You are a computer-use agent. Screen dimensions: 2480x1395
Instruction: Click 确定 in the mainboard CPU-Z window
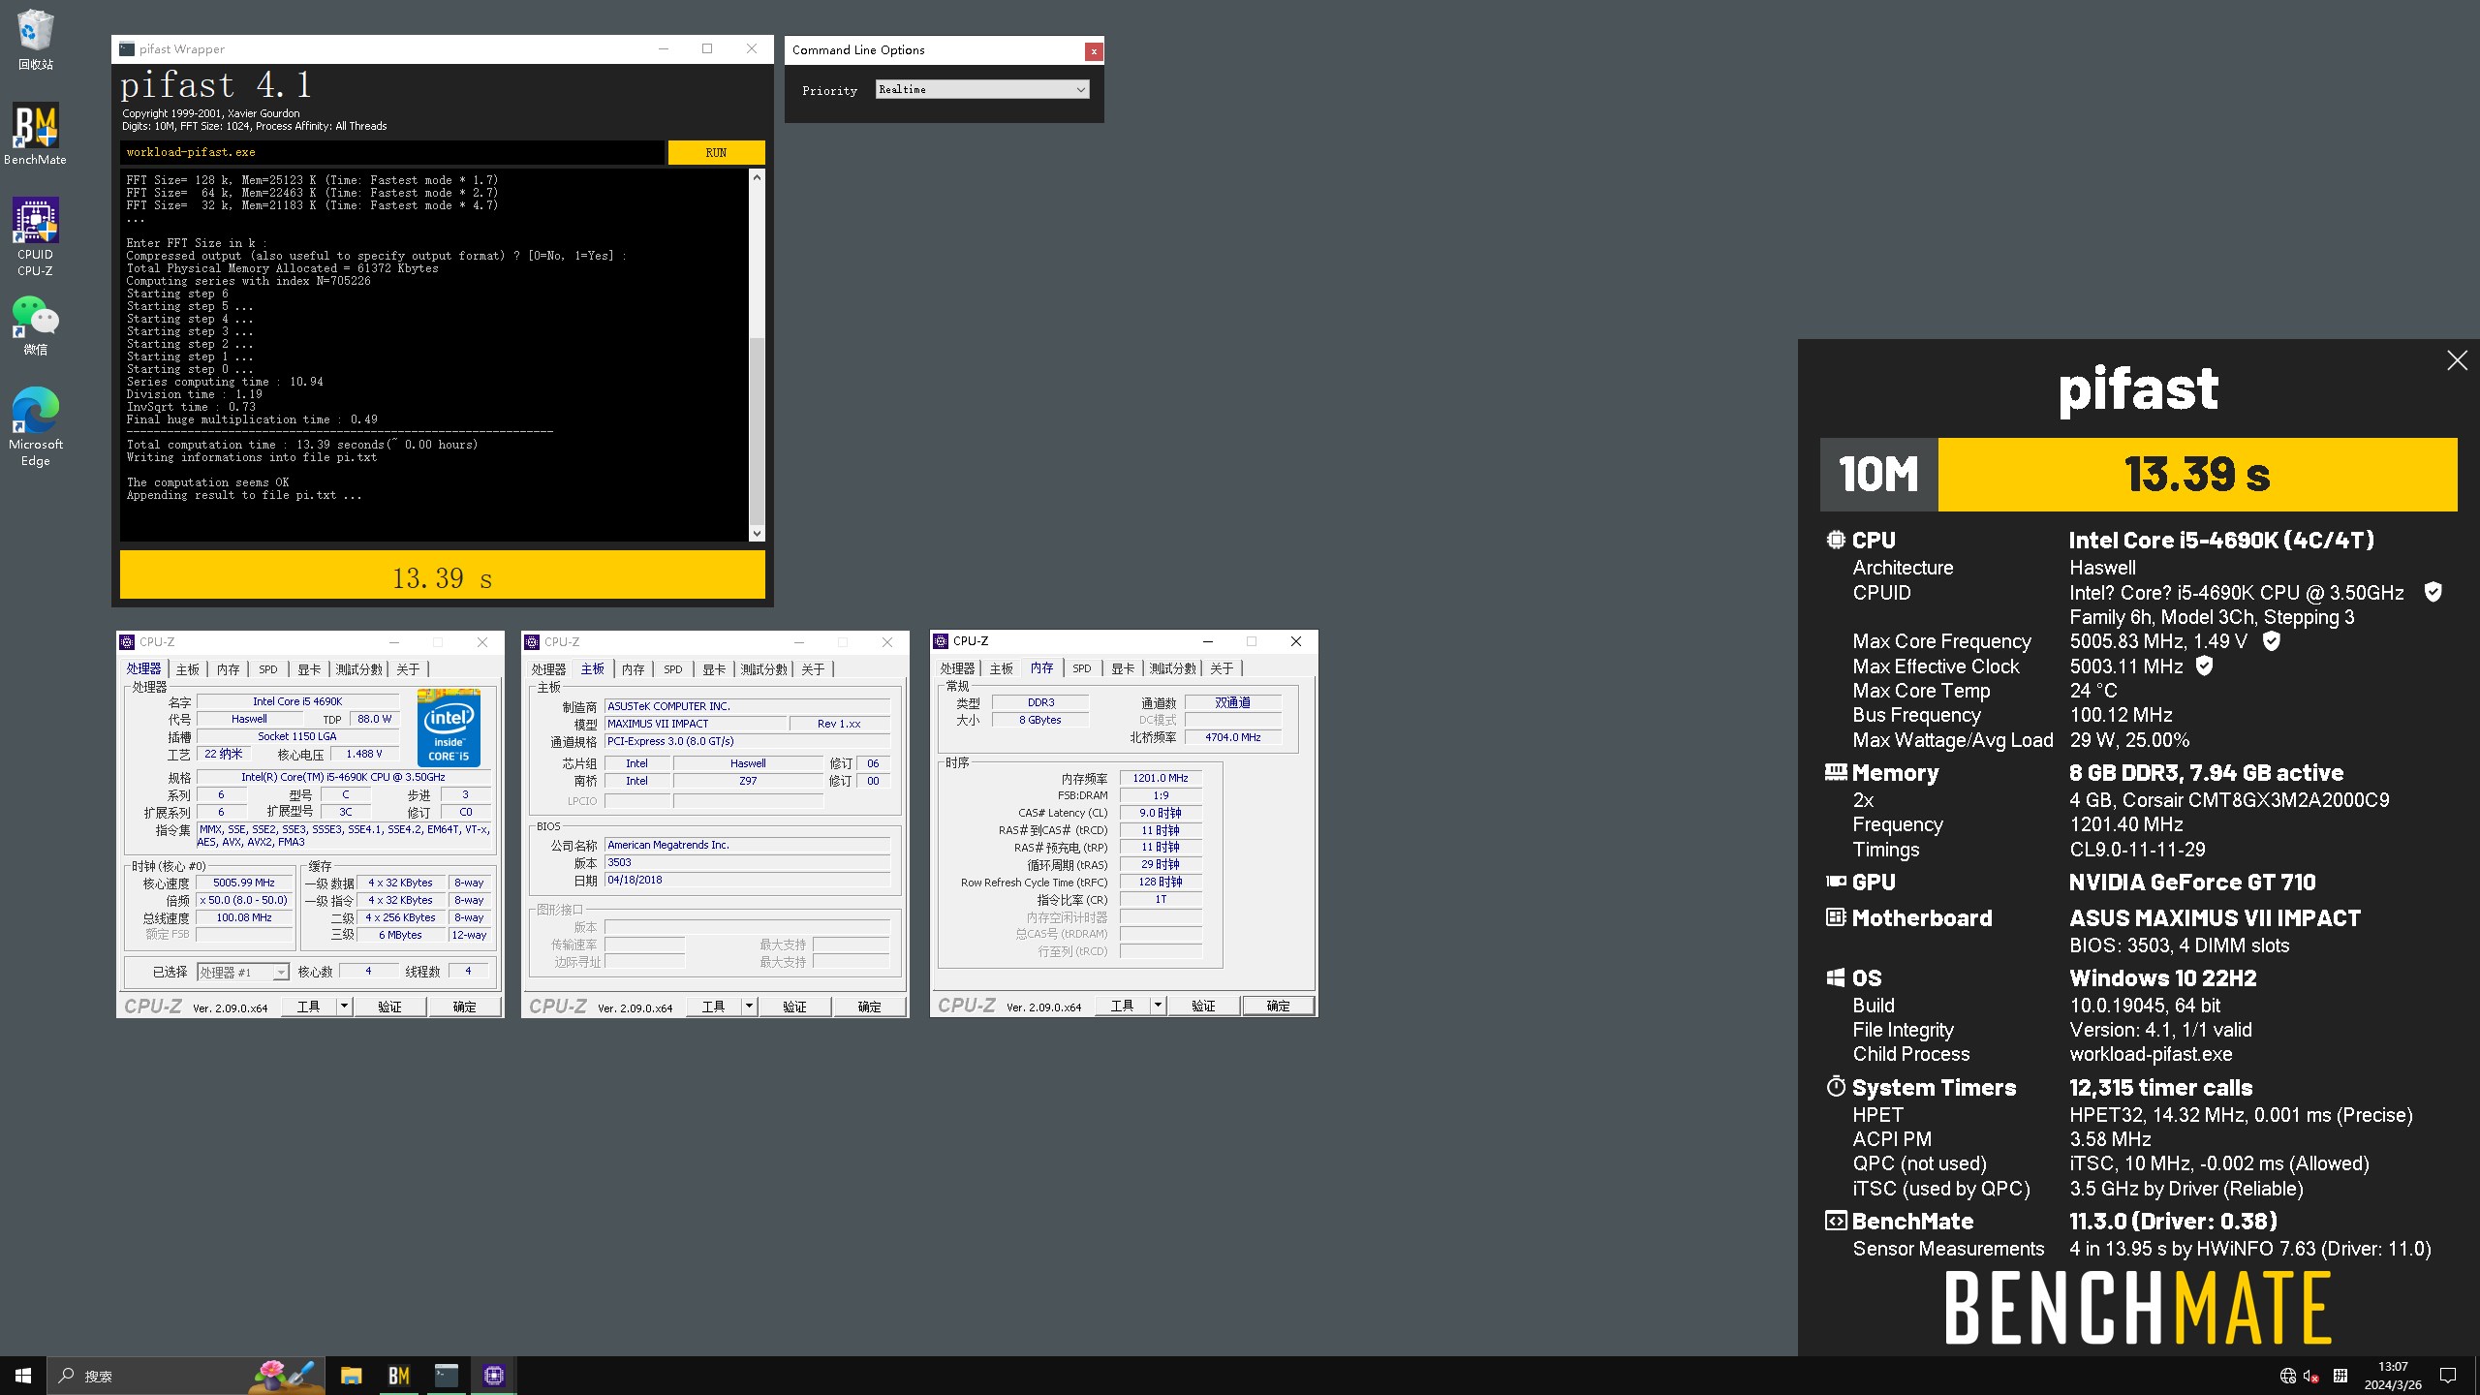click(x=869, y=1007)
